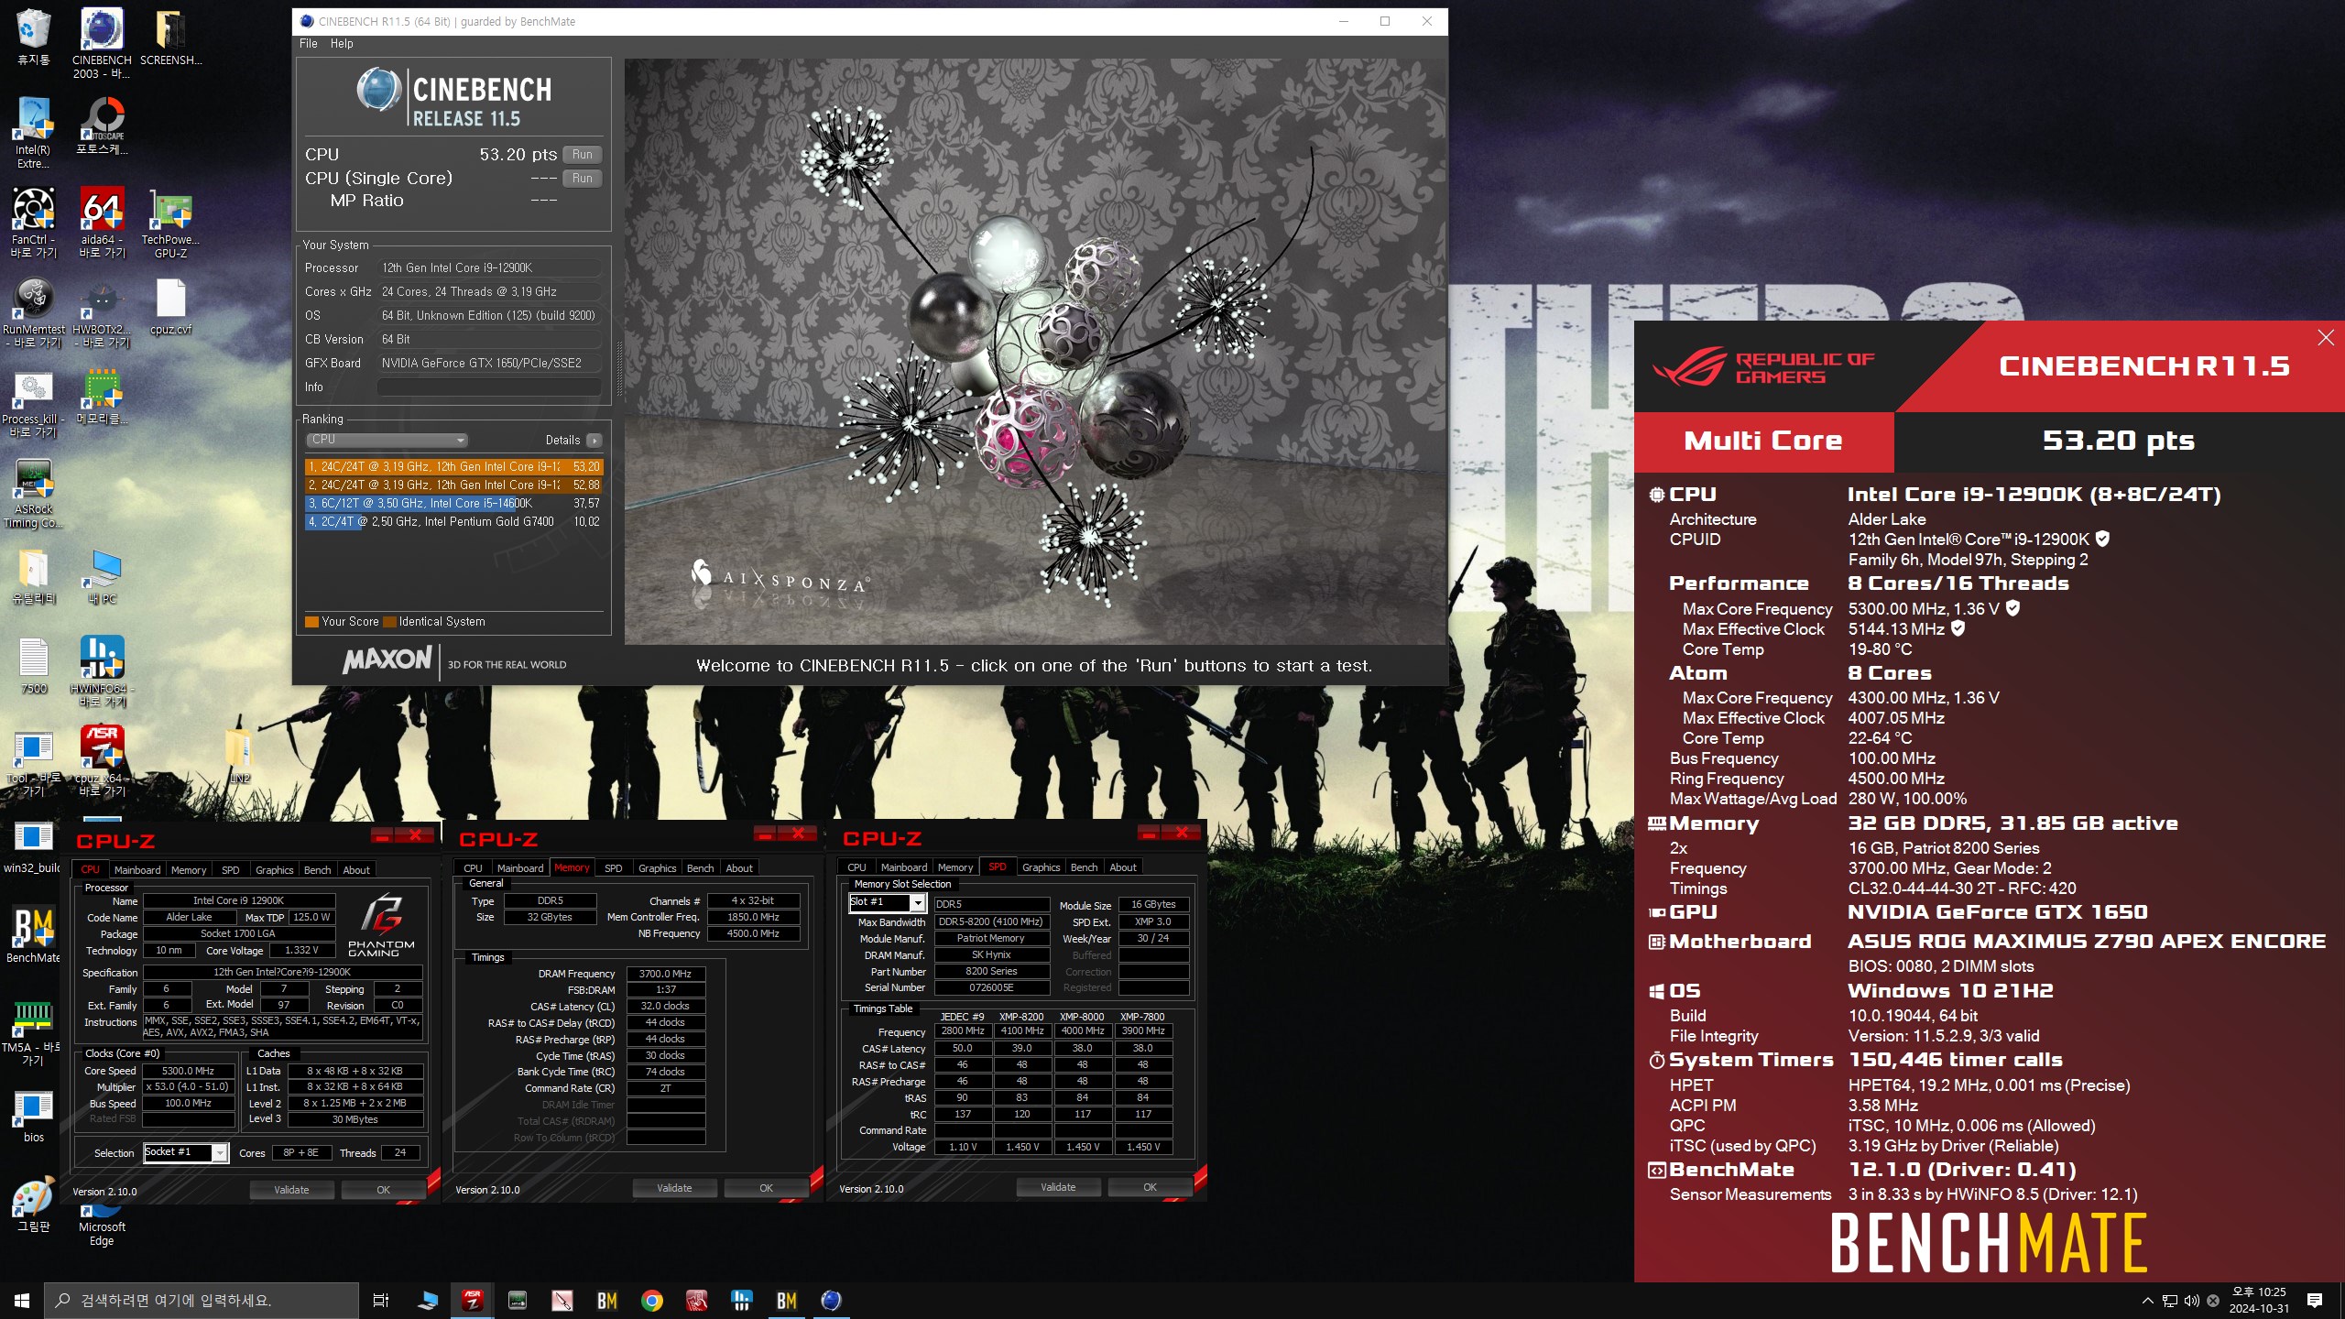Click Validate in Memory CPU-Z window
The image size is (2345, 1319).
(x=675, y=1188)
